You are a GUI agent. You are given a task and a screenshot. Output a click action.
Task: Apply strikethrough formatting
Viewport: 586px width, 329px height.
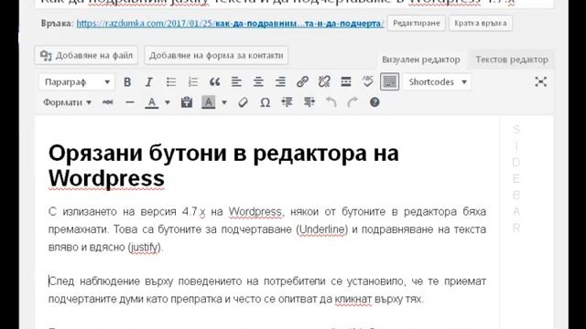click(x=108, y=102)
